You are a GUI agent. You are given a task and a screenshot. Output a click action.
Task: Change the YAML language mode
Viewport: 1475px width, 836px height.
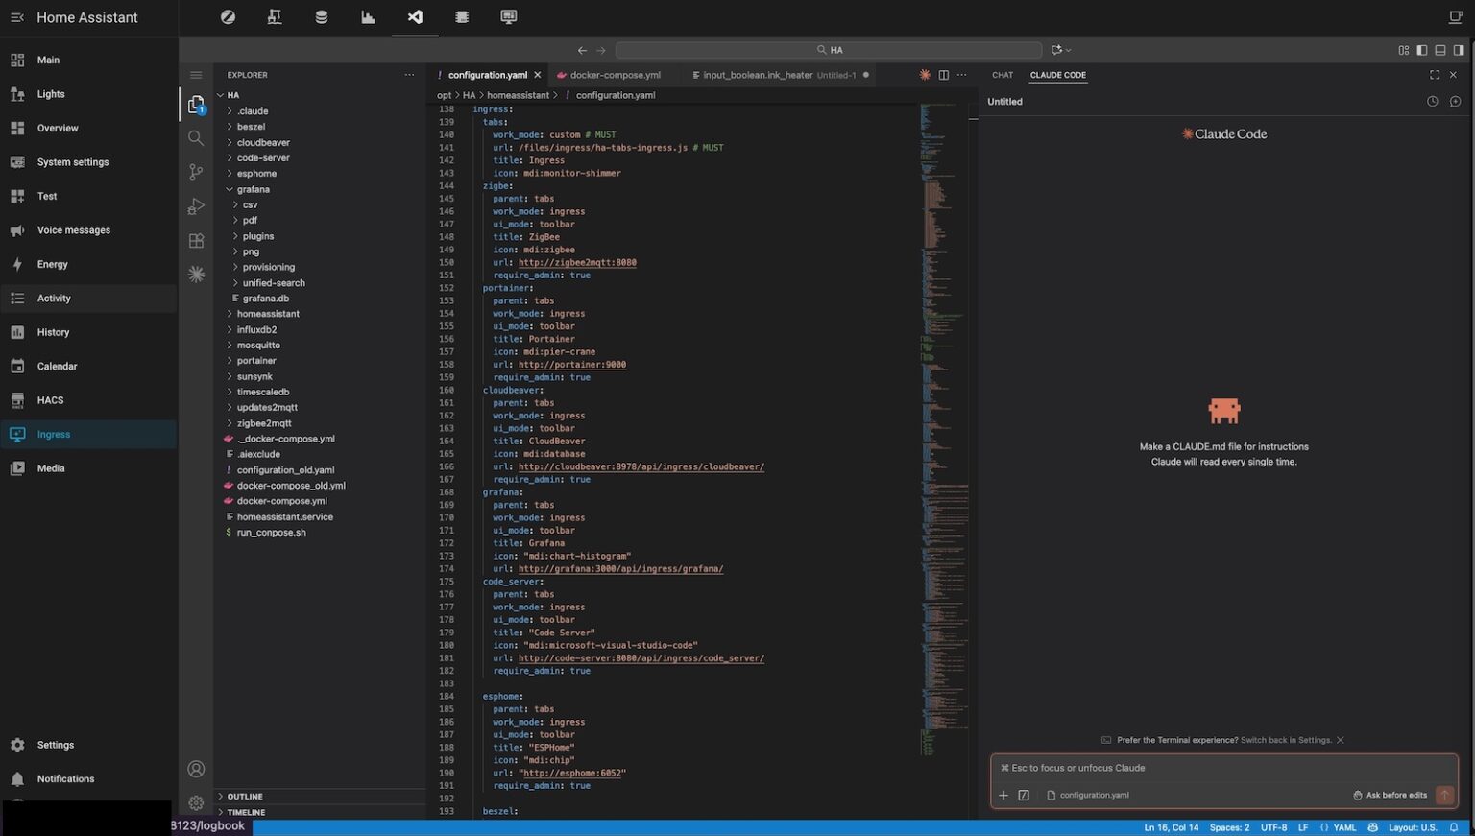(x=1344, y=827)
